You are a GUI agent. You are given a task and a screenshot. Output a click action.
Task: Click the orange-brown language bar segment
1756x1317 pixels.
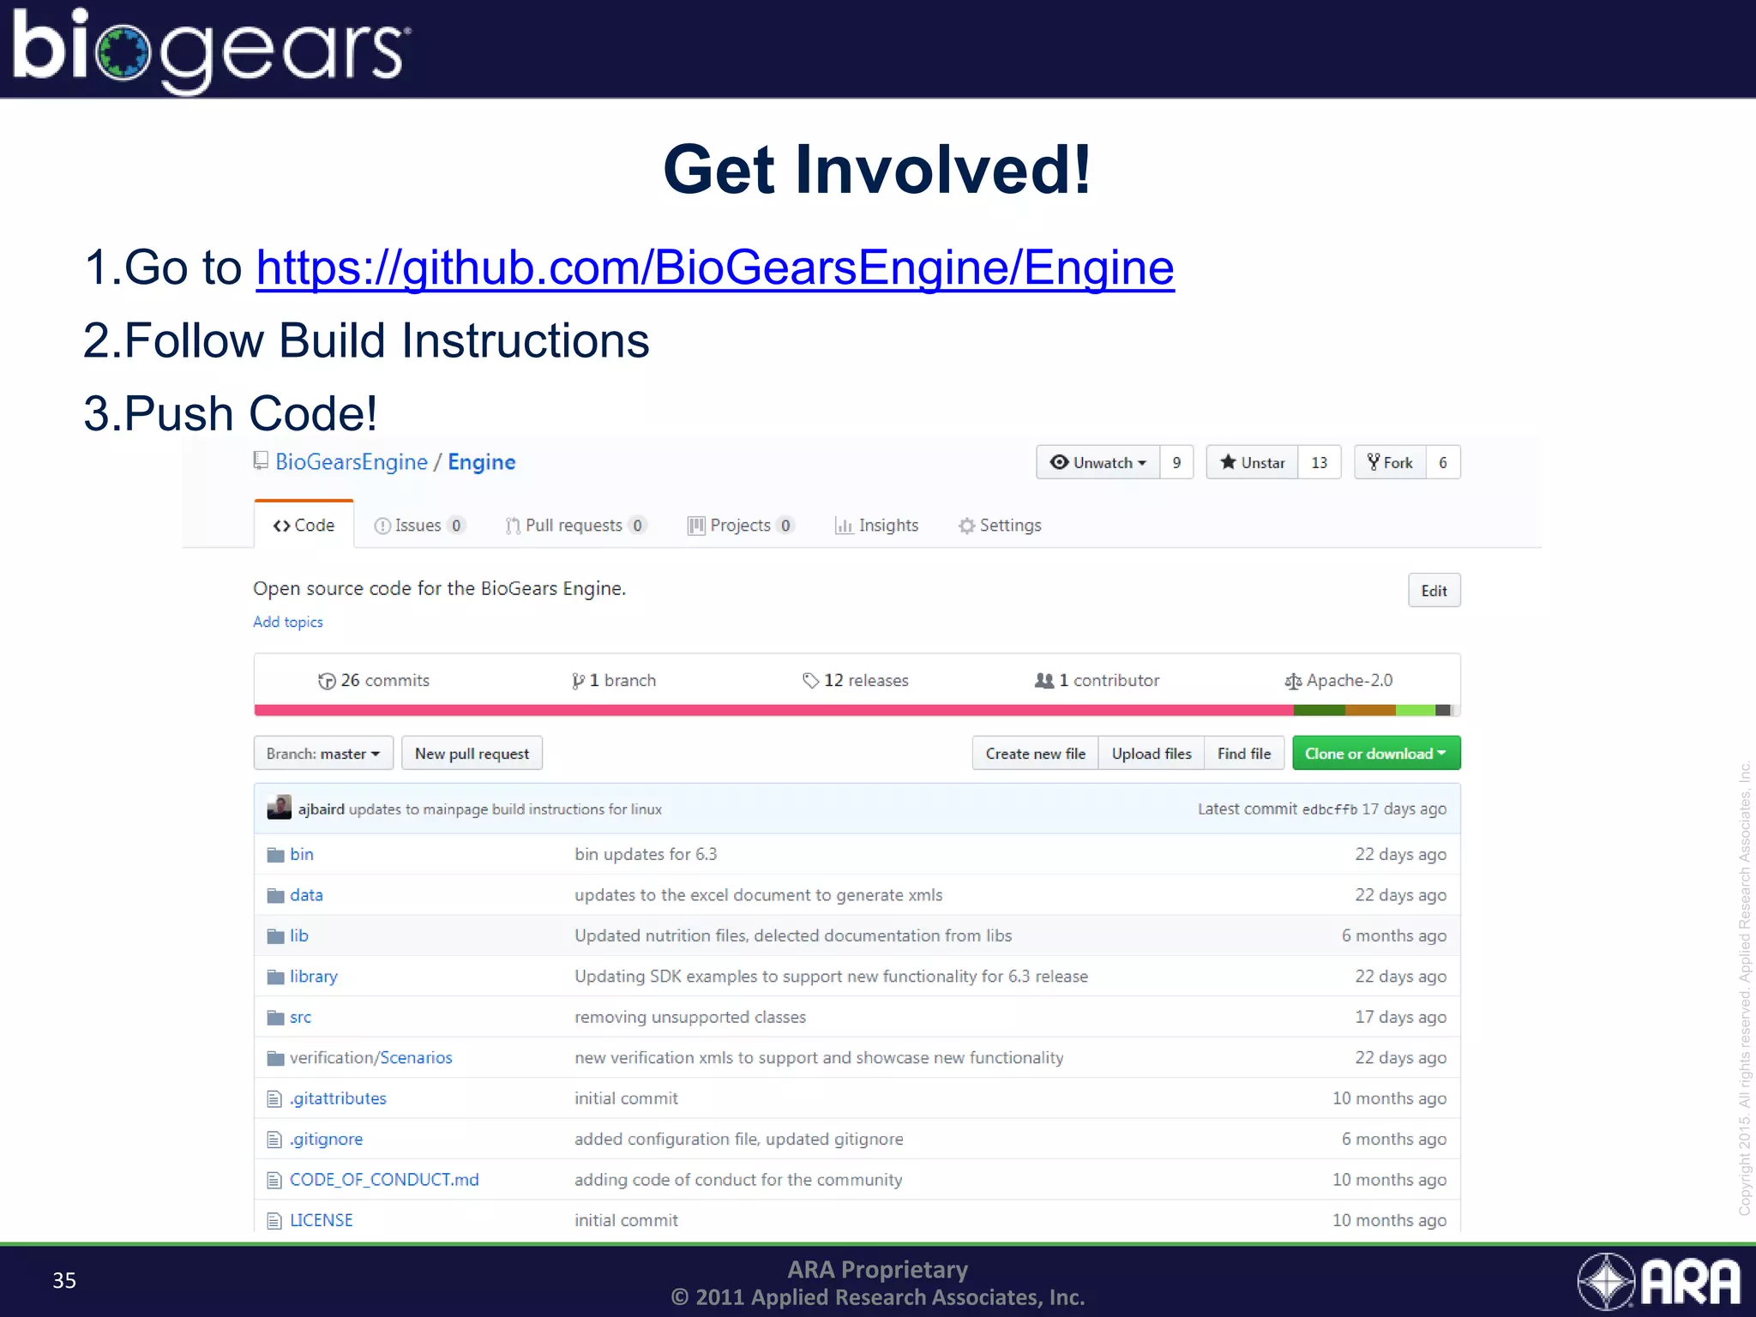point(1370,710)
